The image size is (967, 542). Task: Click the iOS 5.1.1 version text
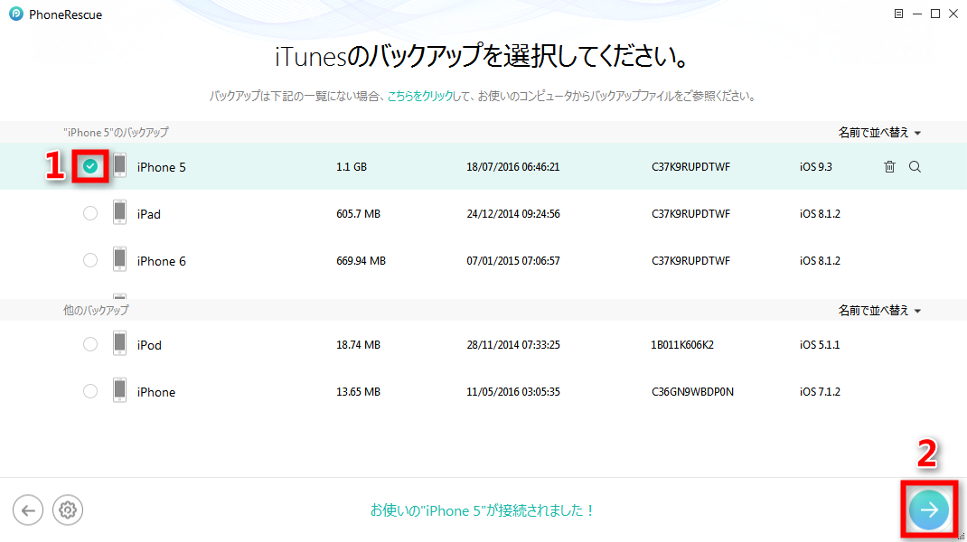[820, 345]
